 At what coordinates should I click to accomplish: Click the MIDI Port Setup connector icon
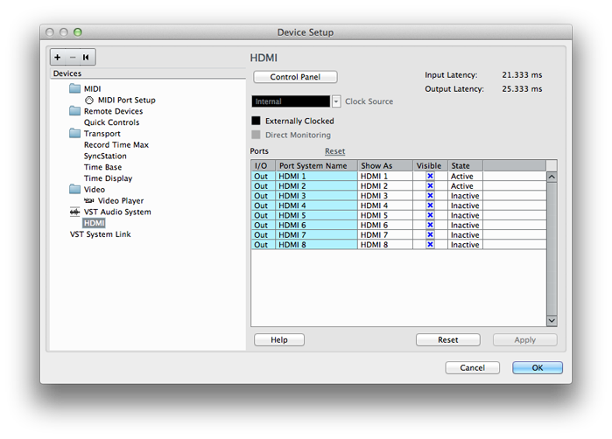pyautogui.click(x=89, y=101)
